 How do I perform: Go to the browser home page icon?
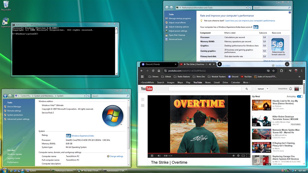pyautogui.click(x=159, y=70)
